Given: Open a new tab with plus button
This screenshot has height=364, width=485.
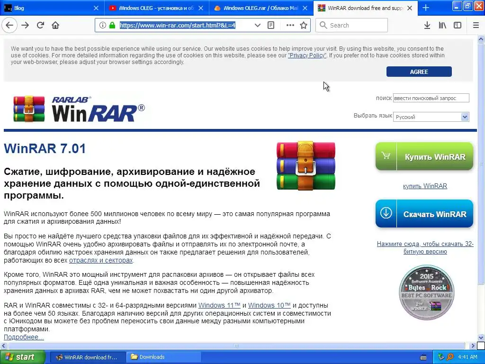Looking at the screenshot, I should 426,8.
